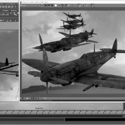Click the V-Ray frame buffer title bar
The image size is (125, 125).
point(72,2)
